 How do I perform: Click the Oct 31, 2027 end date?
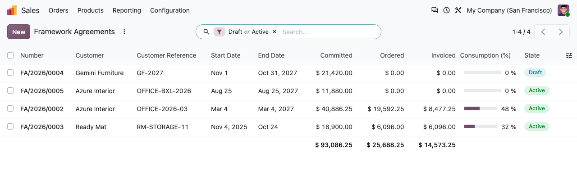(278, 73)
